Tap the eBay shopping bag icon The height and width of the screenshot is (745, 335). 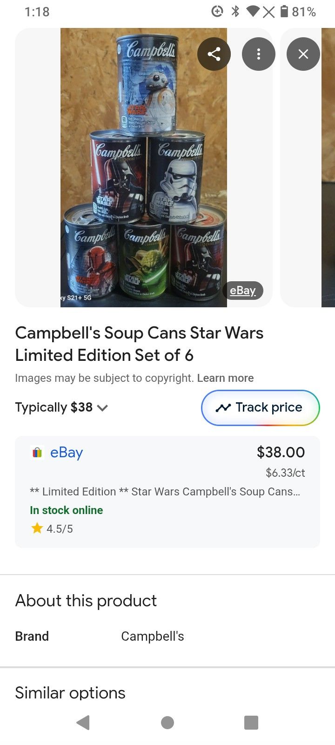pos(37,452)
